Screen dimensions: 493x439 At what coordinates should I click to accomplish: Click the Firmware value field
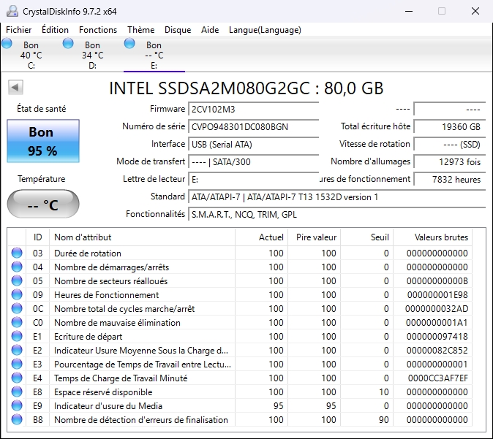click(x=253, y=109)
